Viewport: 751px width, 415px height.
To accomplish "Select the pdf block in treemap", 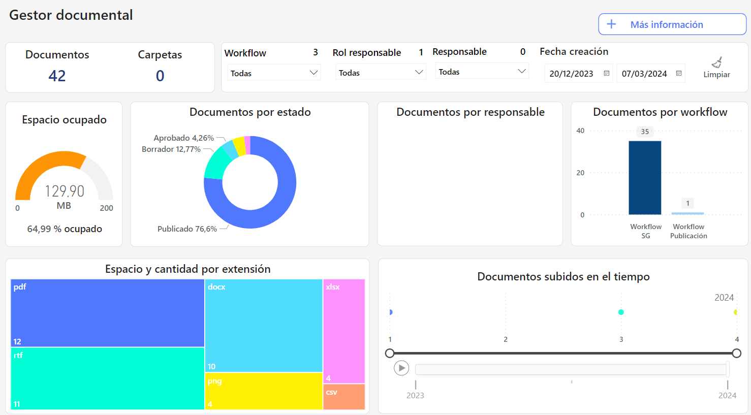I will tap(108, 313).
